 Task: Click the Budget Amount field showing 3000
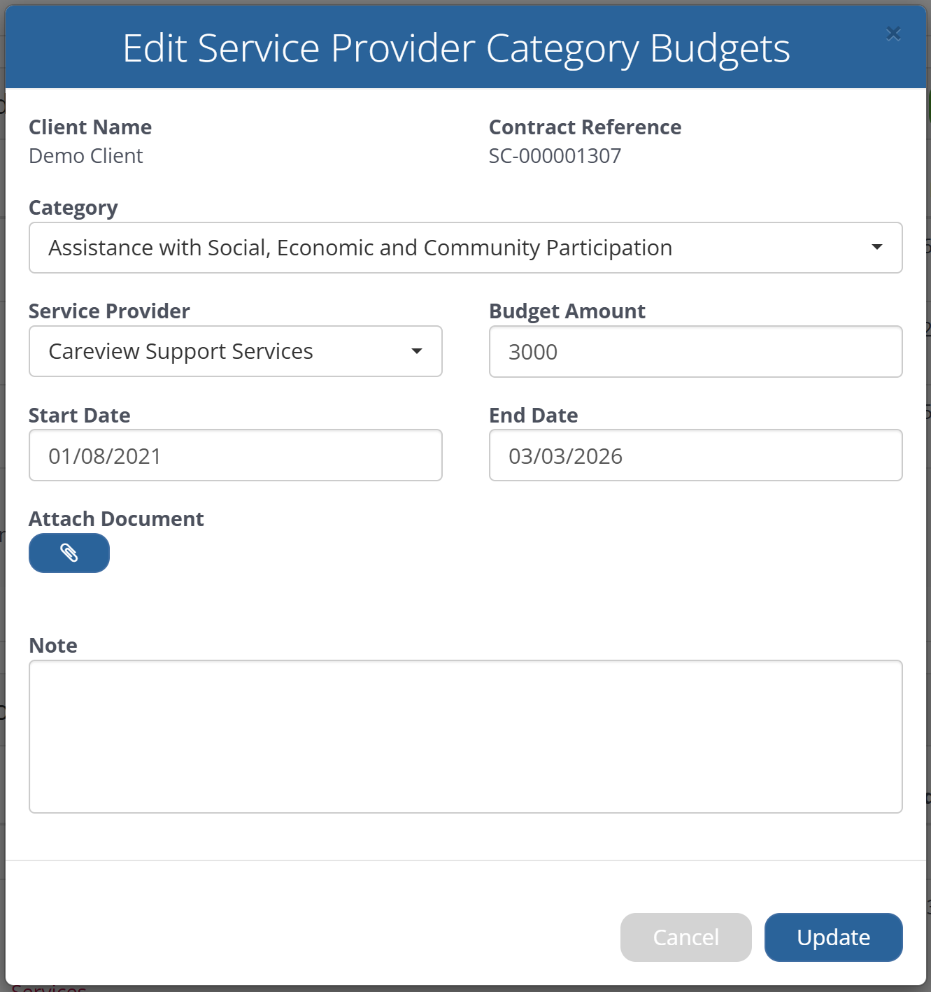click(x=695, y=351)
